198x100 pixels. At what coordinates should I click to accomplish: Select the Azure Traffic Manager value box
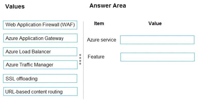pyautogui.click(x=40, y=65)
